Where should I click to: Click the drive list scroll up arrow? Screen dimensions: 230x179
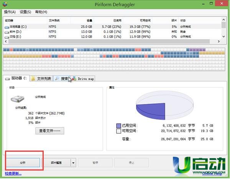(223, 20)
